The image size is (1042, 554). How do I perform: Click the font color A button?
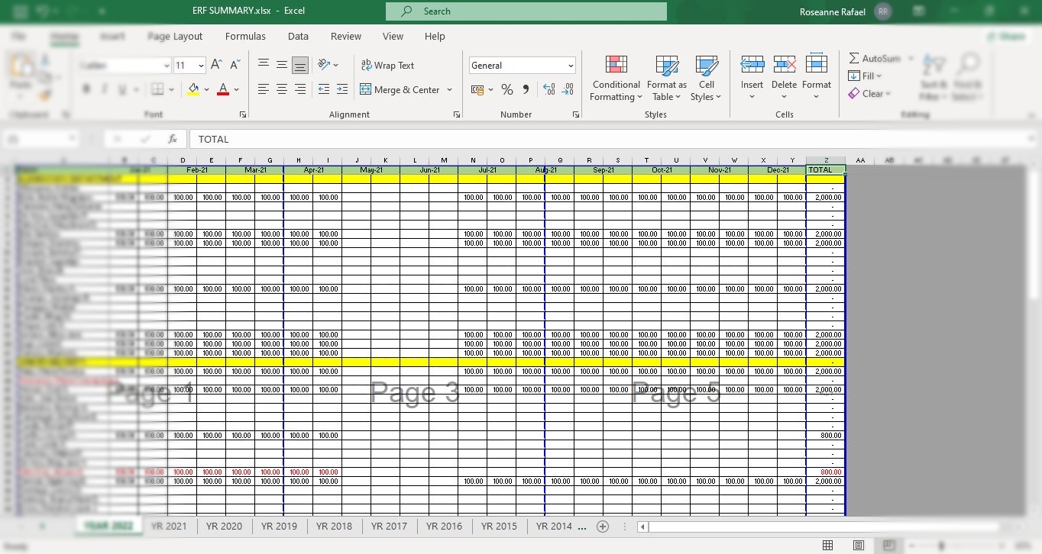tap(223, 89)
